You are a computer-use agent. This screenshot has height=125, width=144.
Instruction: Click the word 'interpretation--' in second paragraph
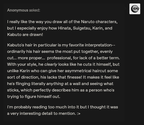(x=100, y=45)
